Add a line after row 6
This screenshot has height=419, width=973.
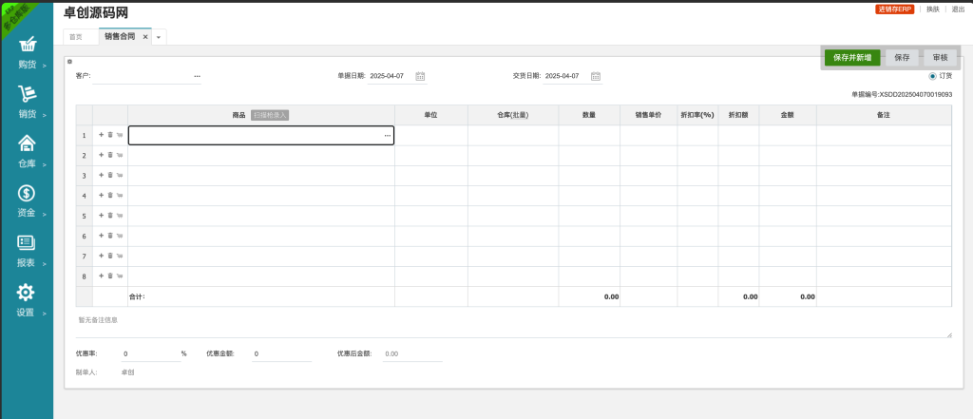click(x=101, y=236)
